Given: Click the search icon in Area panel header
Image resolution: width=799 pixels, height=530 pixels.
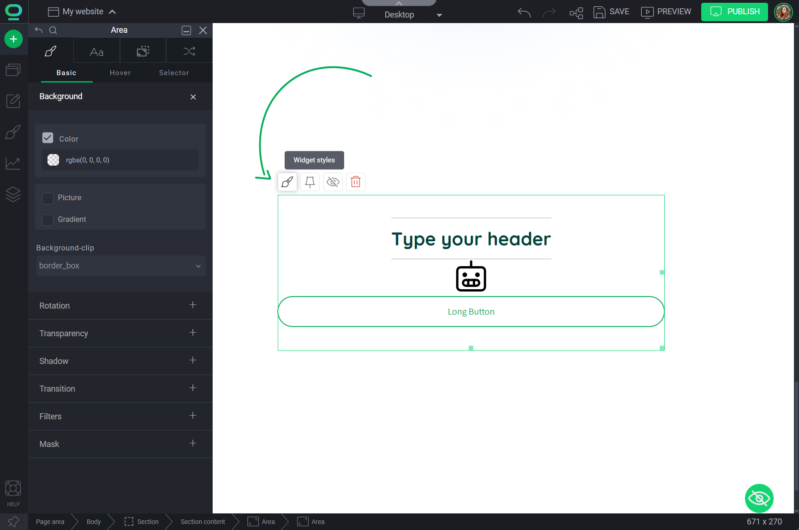Looking at the screenshot, I should pos(53,30).
